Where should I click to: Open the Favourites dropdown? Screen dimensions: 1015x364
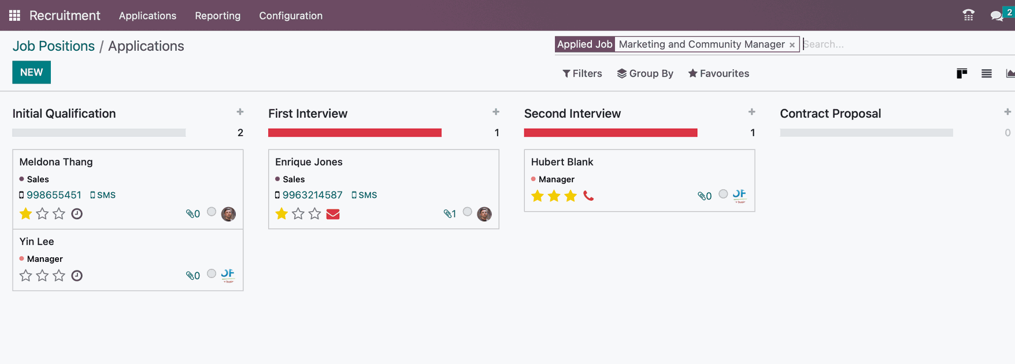(718, 73)
